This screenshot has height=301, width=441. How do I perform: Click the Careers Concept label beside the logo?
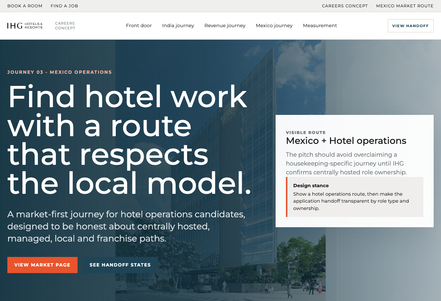(65, 26)
